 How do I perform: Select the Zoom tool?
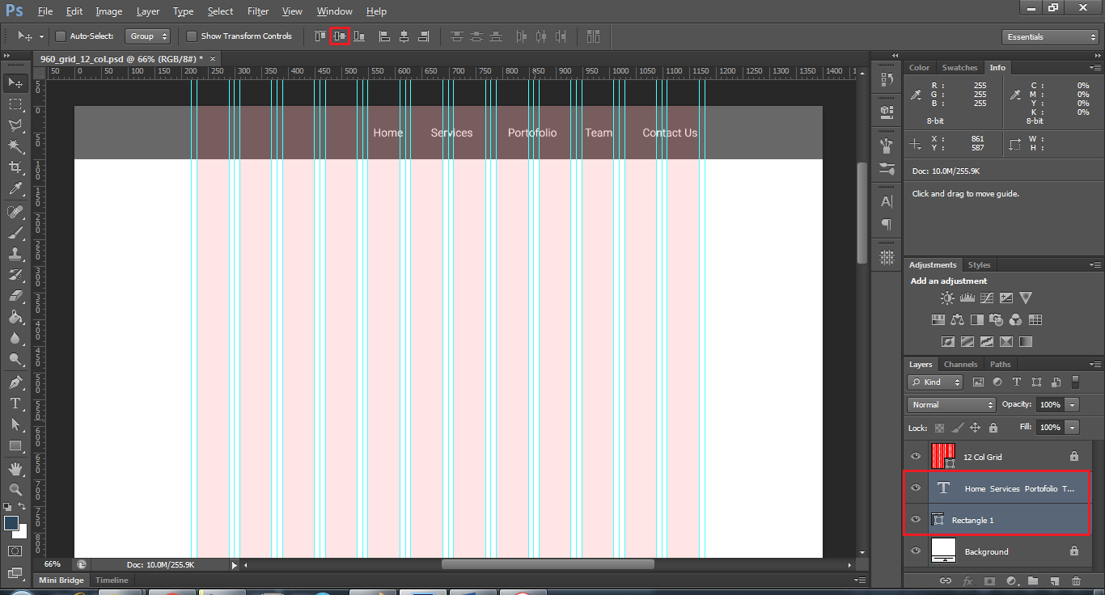click(15, 490)
